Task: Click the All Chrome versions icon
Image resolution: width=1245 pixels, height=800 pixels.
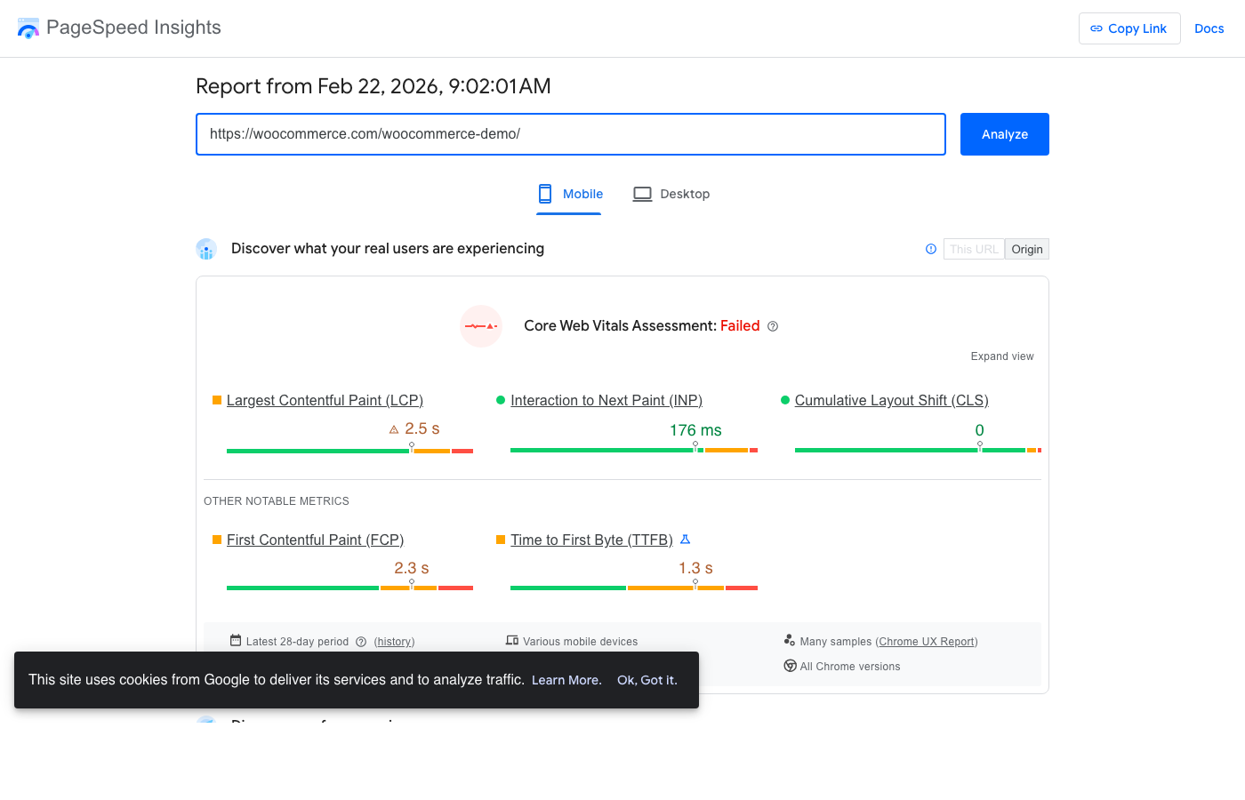Action: pyautogui.click(x=790, y=665)
